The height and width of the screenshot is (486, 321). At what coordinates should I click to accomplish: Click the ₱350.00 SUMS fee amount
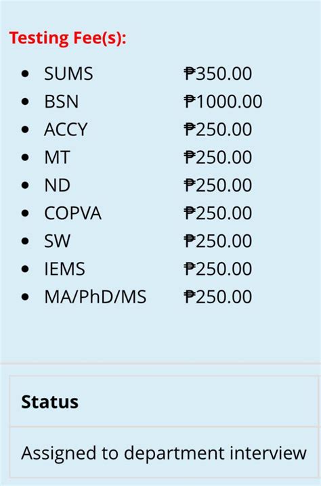217,74
